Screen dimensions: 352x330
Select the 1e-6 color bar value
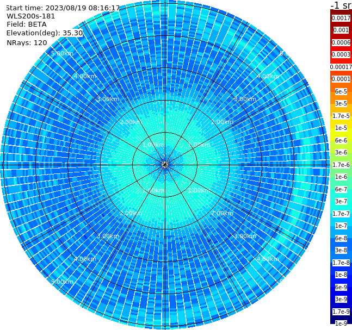[x=341, y=177]
